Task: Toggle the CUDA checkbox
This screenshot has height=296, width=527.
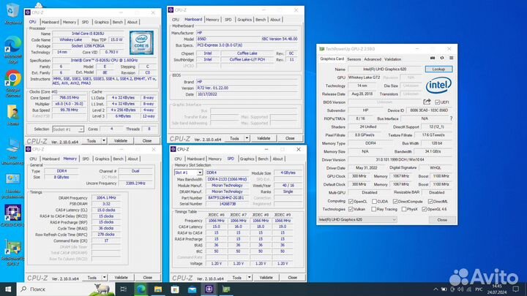Action: [374, 202]
